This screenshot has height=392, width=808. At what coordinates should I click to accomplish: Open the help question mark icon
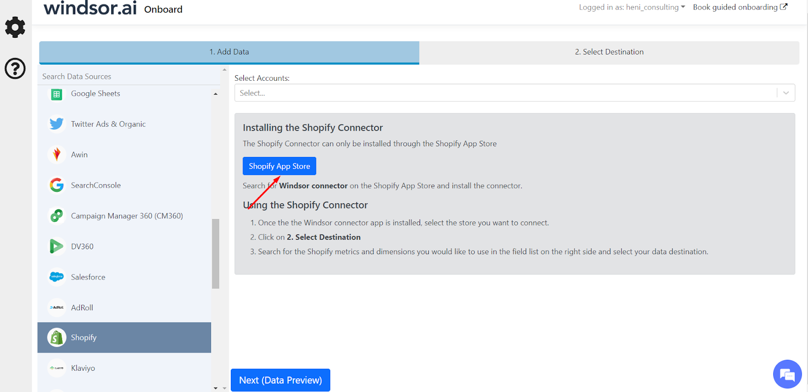(15, 69)
